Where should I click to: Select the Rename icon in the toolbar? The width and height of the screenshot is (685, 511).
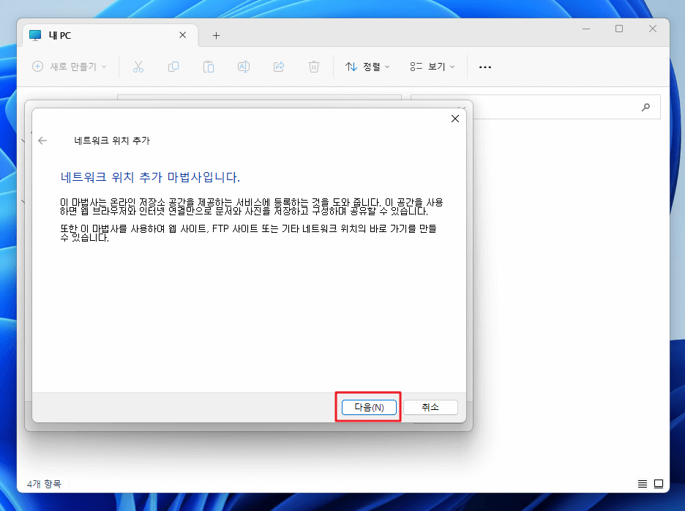tap(244, 67)
